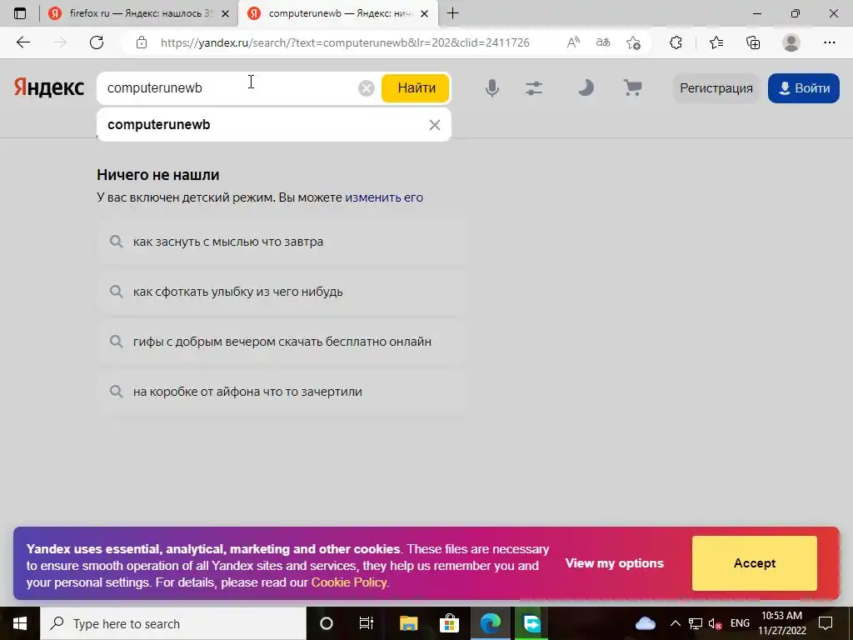Click the Edge icon on taskbar
This screenshot has height=640, width=853.
pos(490,623)
